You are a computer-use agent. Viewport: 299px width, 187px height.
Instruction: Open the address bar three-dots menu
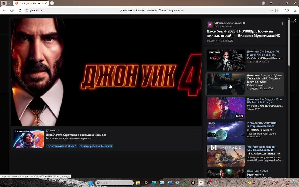coord(271,10)
